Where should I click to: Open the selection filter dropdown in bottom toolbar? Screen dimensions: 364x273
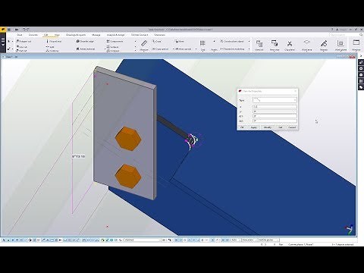pyautogui.click(x=143, y=240)
